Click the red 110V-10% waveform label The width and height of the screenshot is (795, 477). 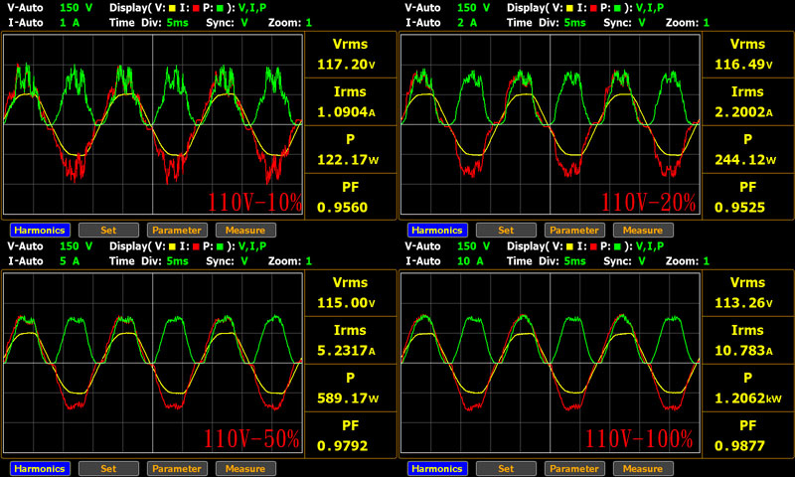[255, 203]
